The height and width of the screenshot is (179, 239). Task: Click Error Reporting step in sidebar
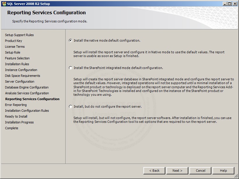point(16,105)
